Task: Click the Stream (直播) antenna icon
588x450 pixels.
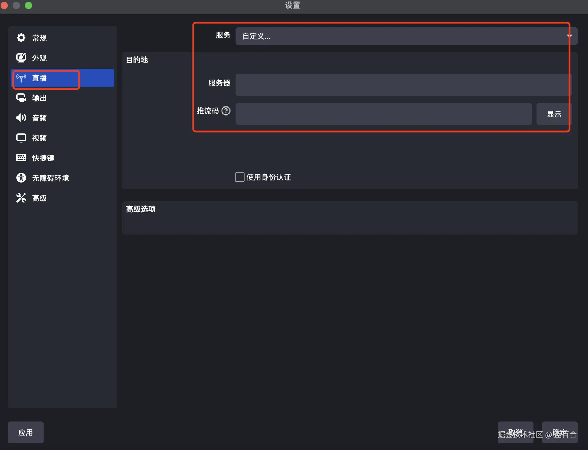Action: pyautogui.click(x=21, y=78)
